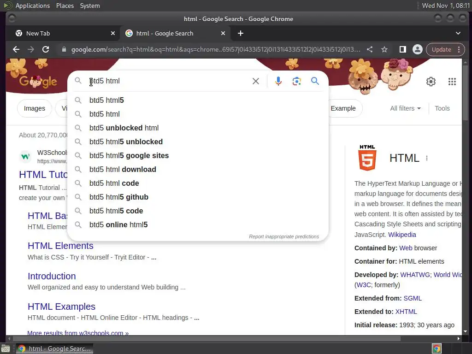Screen dimensions: 472x354
Task: Choose suggestion btd5 html5 github
Action: coord(198,197)
